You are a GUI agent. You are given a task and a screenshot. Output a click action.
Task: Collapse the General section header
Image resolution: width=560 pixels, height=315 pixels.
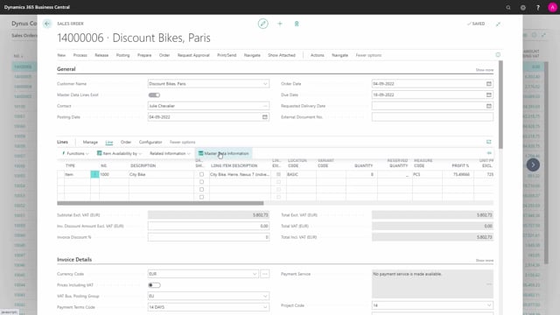point(66,69)
